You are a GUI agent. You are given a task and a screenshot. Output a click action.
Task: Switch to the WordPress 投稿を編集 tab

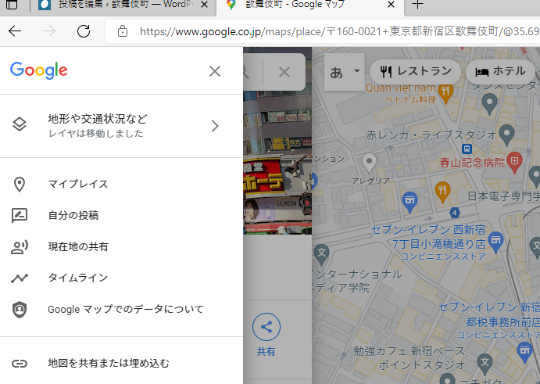tap(117, 6)
